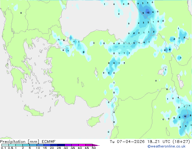The image size is (192, 149).
Task: Click the above-50 legend arrow tip
Action: point(96,145)
